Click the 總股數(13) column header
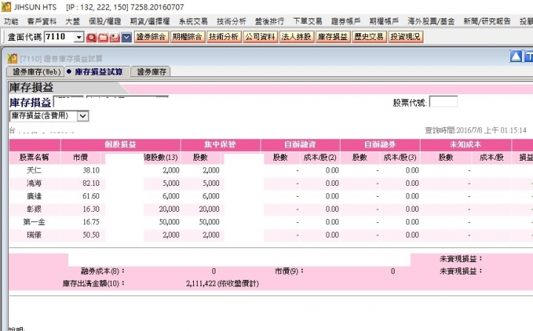 161,158
